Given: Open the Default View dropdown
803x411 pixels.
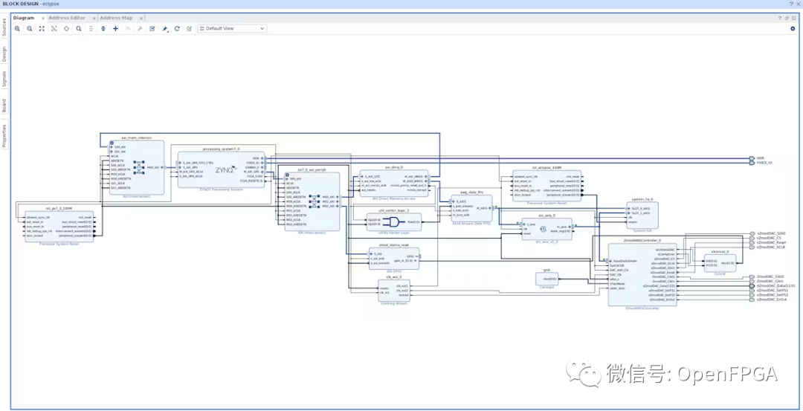Looking at the screenshot, I should [x=232, y=29].
